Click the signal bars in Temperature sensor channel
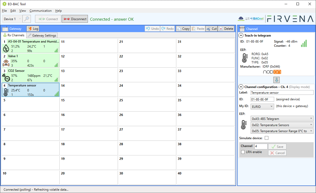 pos(57,94)
